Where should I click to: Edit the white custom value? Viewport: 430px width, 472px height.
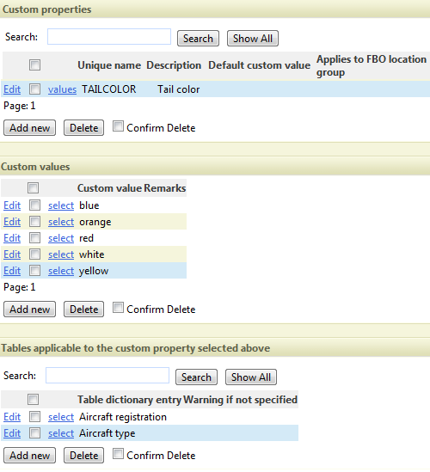(x=12, y=254)
